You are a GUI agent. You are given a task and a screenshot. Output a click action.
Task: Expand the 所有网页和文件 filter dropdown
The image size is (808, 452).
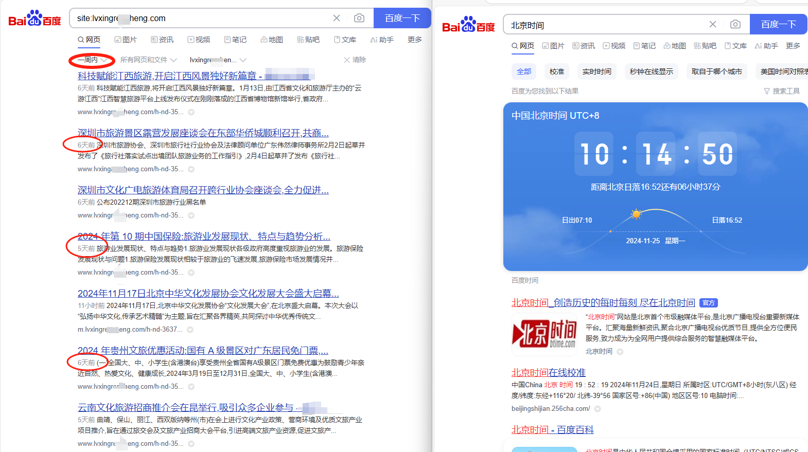(148, 60)
